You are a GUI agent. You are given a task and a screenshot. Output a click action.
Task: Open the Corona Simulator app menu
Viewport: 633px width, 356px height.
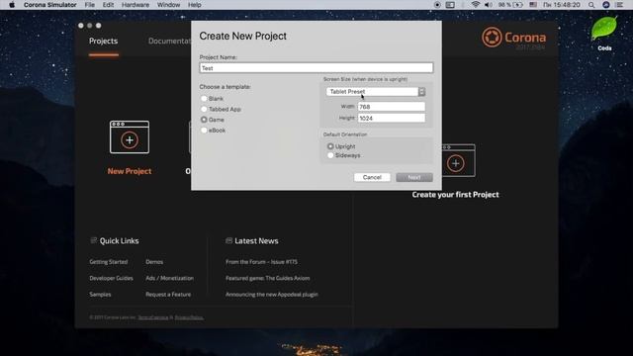pos(50,5)
